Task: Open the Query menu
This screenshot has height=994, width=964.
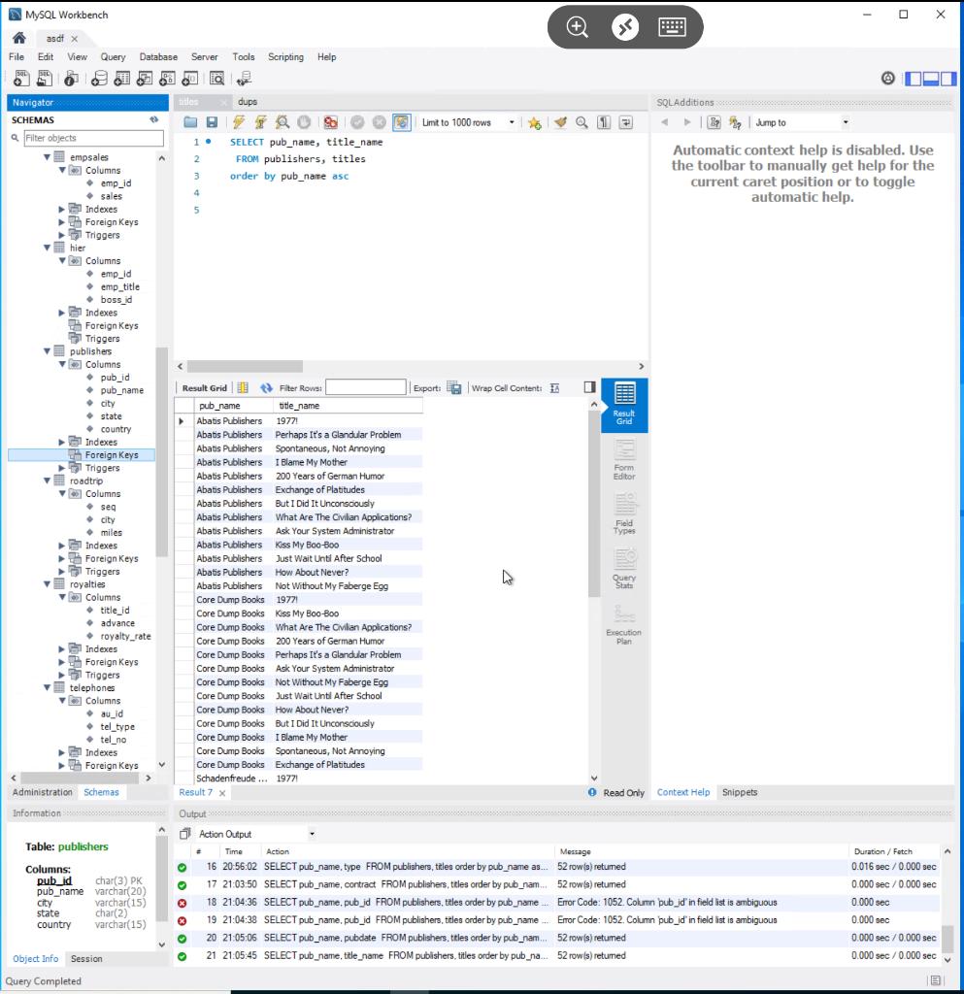Action: 113,56
